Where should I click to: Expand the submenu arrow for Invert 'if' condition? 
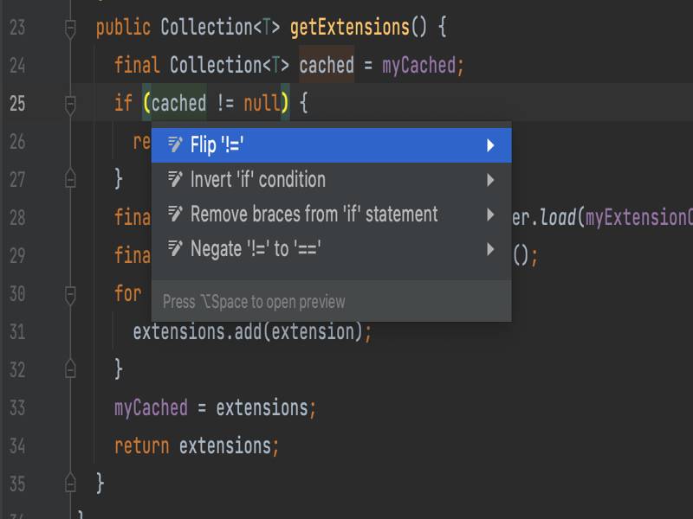[x=490, y=180]
